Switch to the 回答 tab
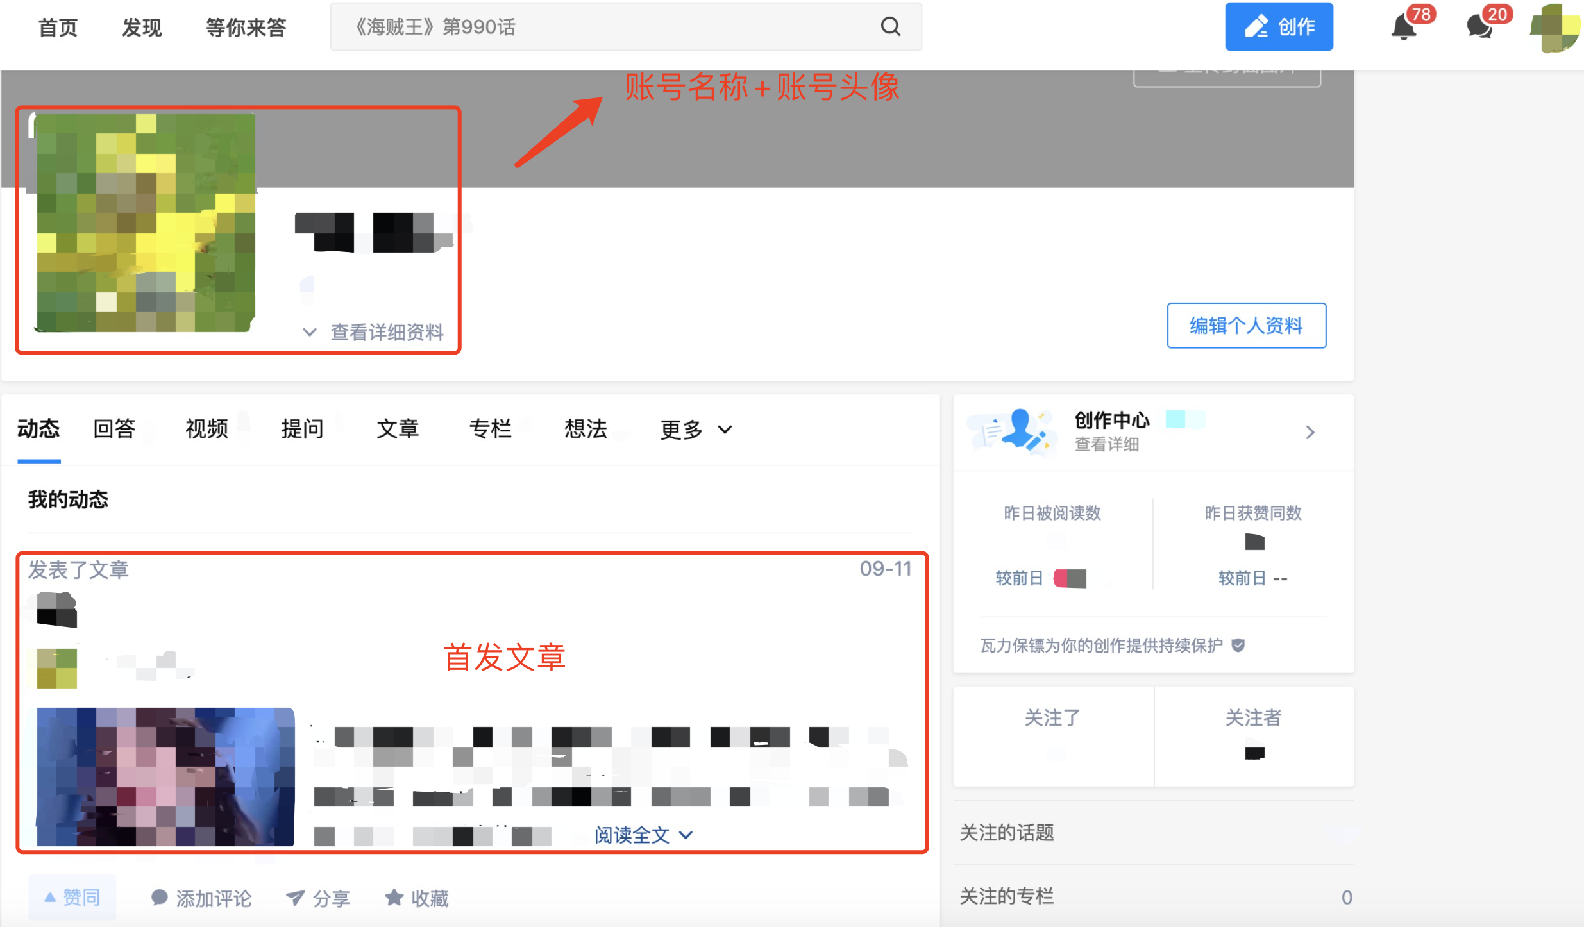Image resolution: width=1584 pixels, height=927 pixels. coord(114,428)
